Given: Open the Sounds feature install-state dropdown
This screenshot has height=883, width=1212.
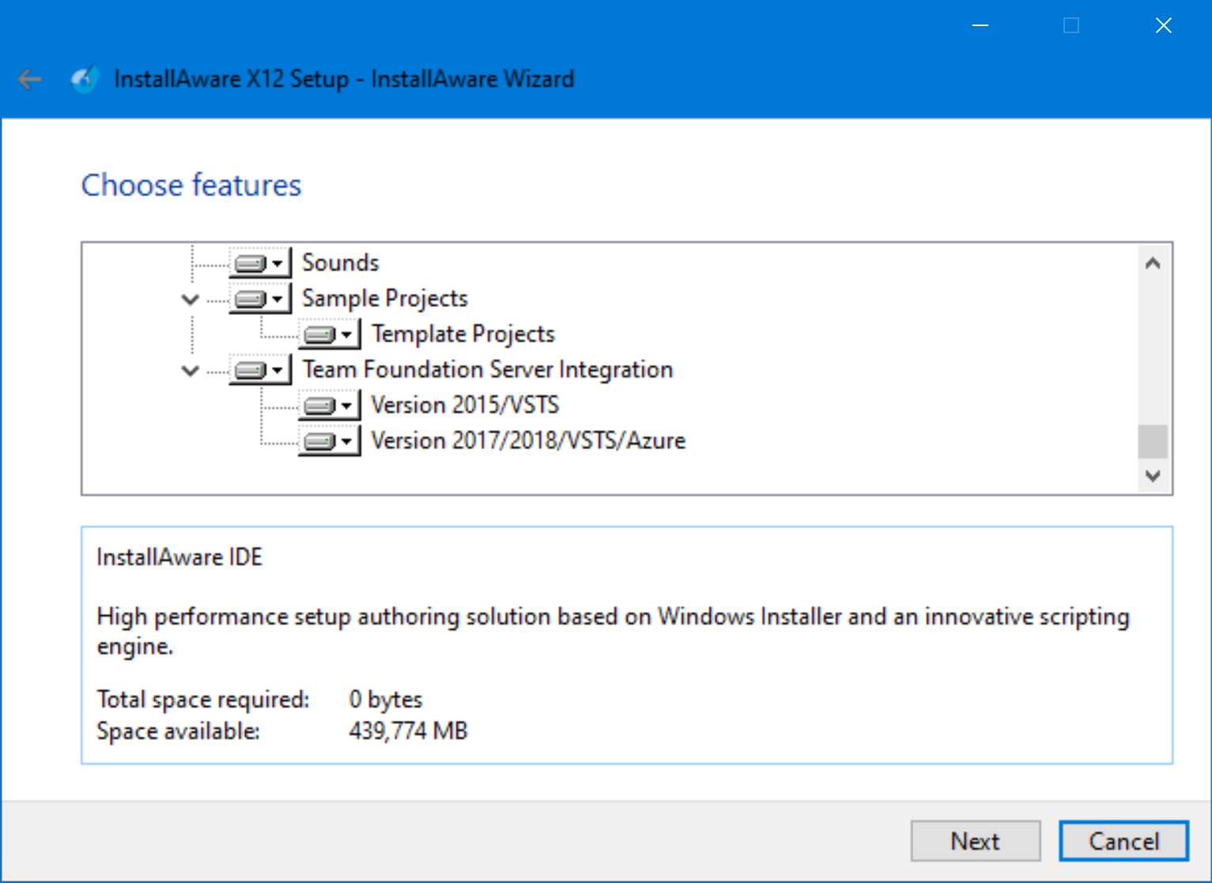Looking at the screenshot, I should coord(260,263).
